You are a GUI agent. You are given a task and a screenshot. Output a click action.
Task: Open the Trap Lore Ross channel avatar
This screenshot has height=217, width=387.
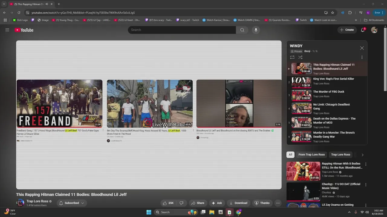click(x=20, y=203)
